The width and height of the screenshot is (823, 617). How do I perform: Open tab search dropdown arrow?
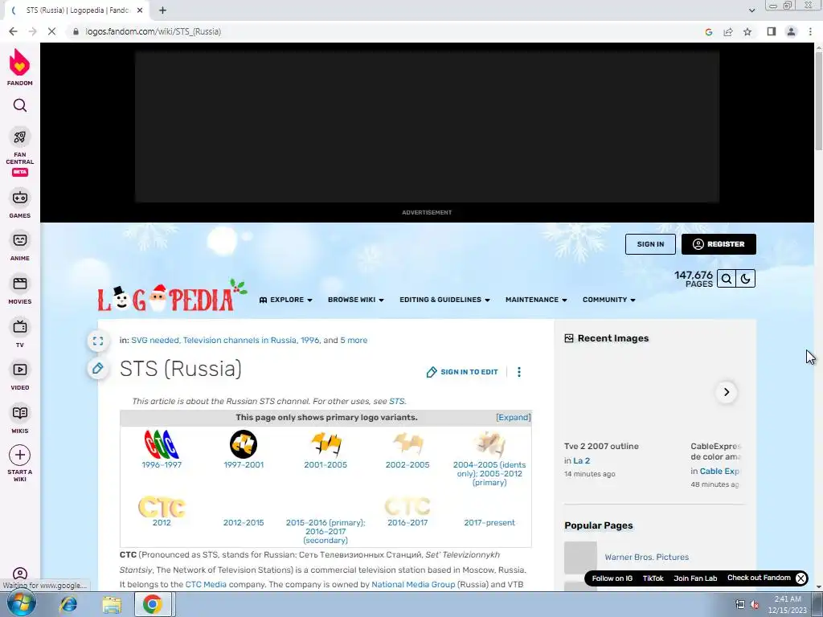[751, 10]
